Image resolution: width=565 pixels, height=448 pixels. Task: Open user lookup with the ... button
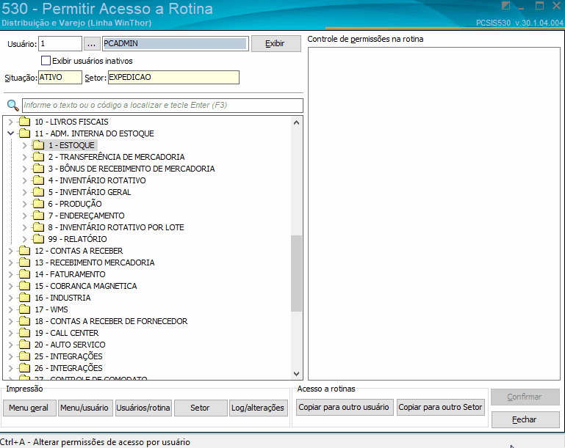point(92,44)
